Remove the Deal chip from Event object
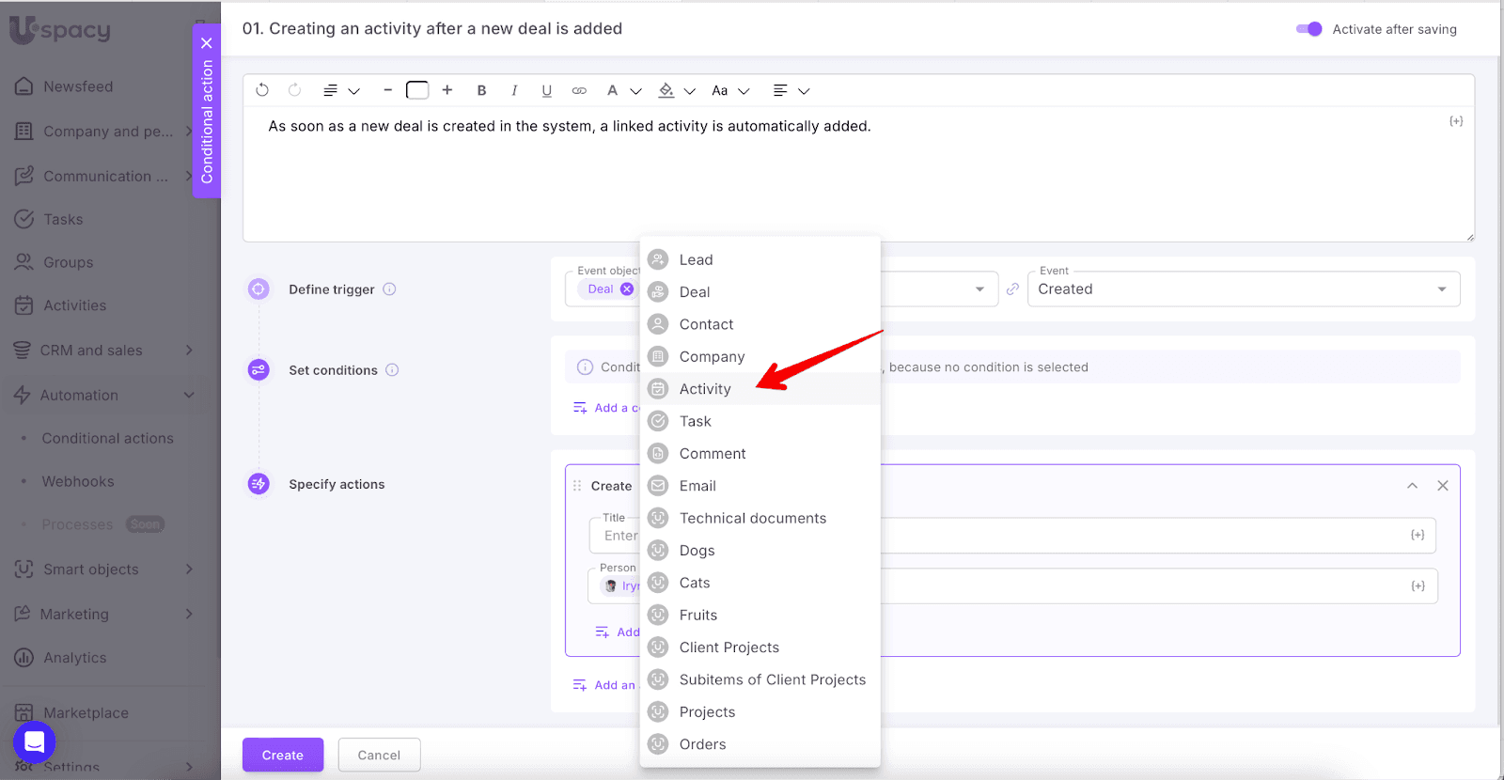This screenshot has height=780, width=1504. 627,289
